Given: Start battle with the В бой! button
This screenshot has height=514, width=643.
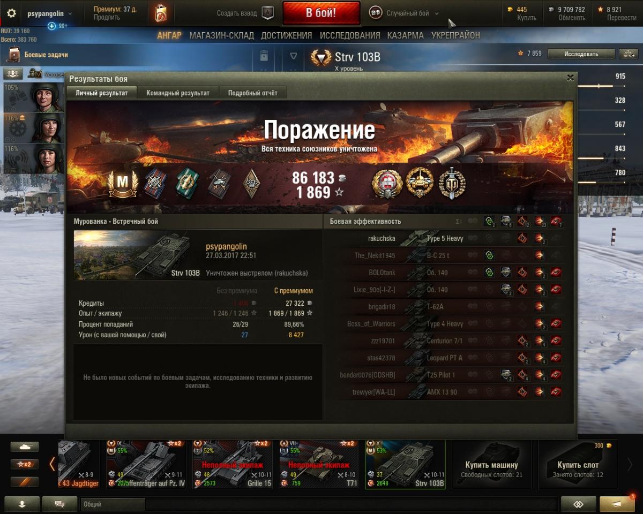Looking at the screenshot, I should point(321,13).
